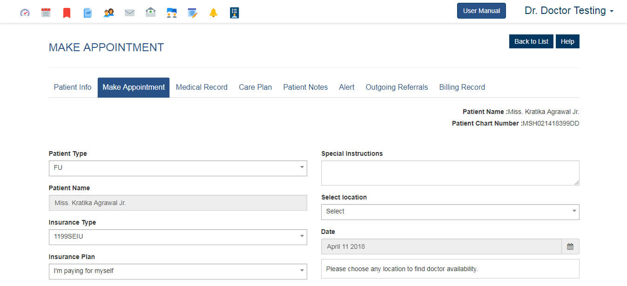Expand the Patient Type dropdown showing FU

(178, 168)
